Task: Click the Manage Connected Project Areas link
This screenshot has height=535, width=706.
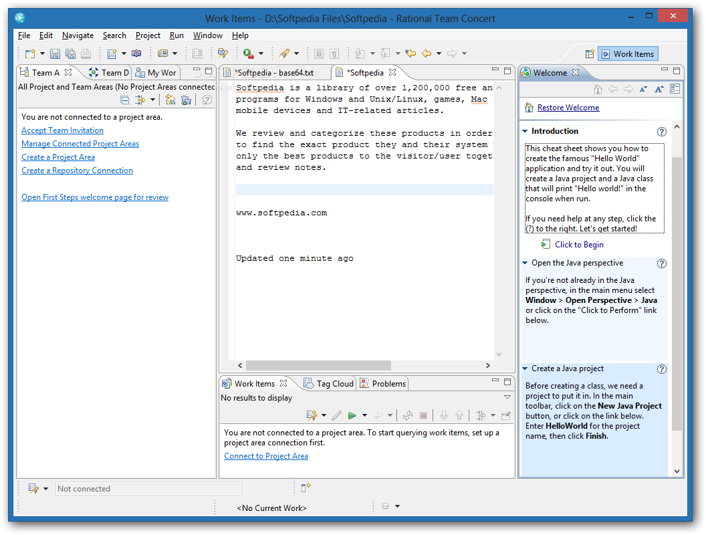Action: 80,144
